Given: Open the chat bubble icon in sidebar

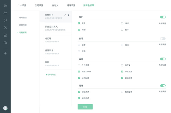Looking at the screenshot, I should 5,20.
